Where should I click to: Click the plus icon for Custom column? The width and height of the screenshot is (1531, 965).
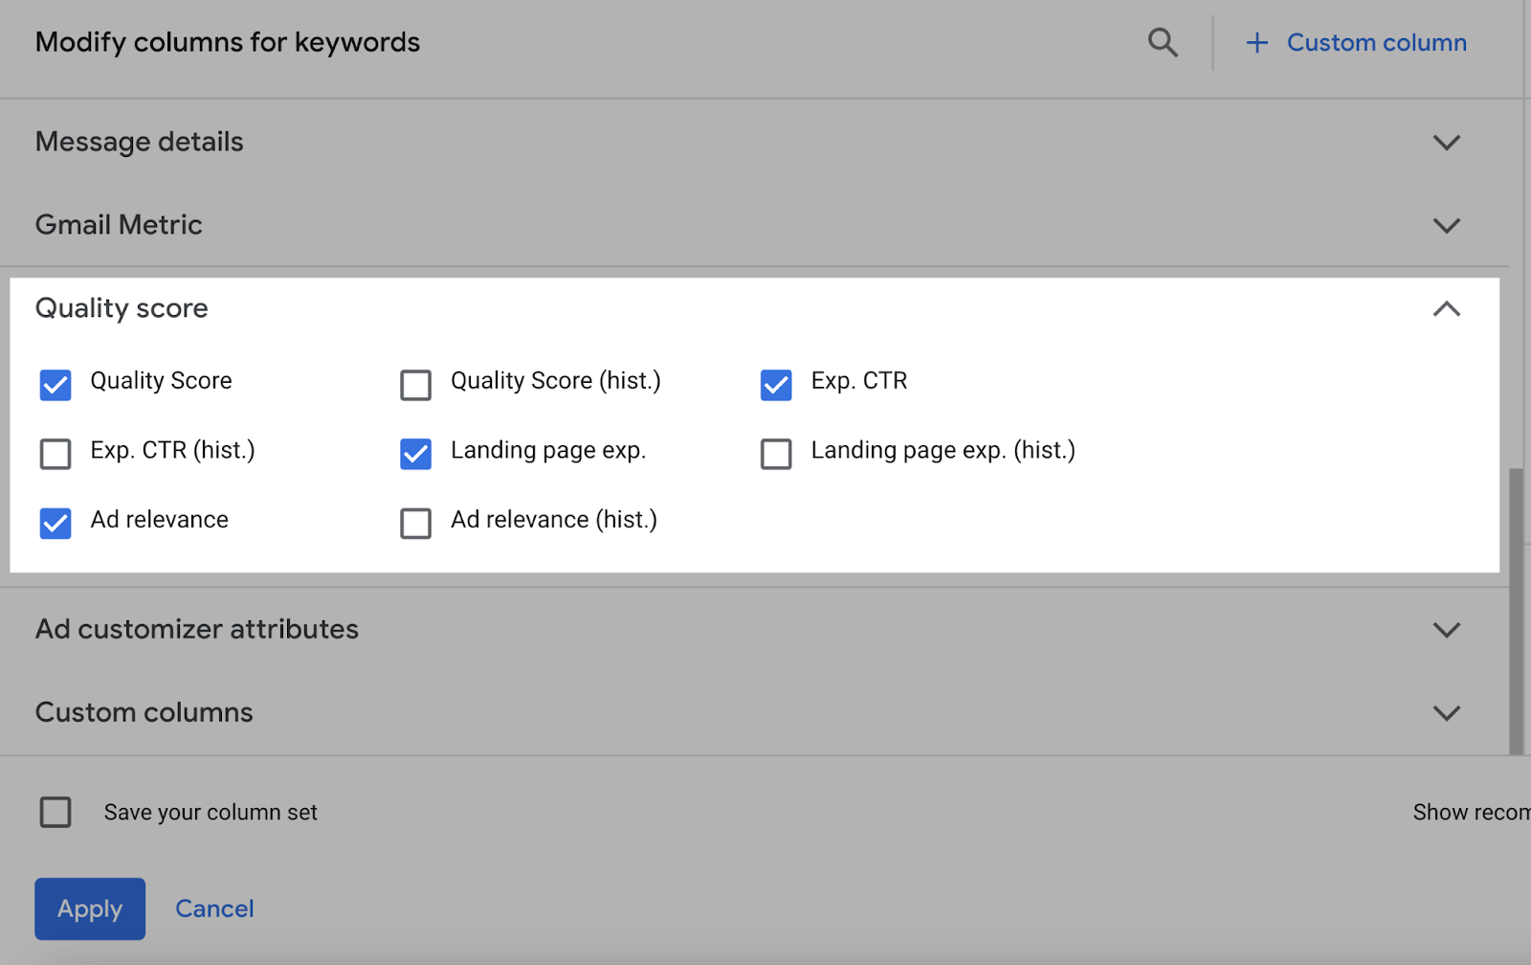tap(1256, 43)
